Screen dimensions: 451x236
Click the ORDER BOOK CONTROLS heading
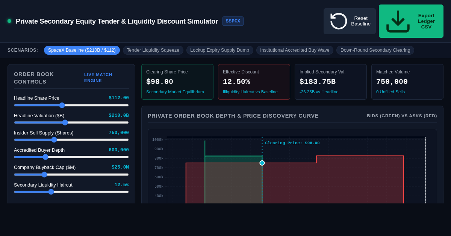[34, 78]
